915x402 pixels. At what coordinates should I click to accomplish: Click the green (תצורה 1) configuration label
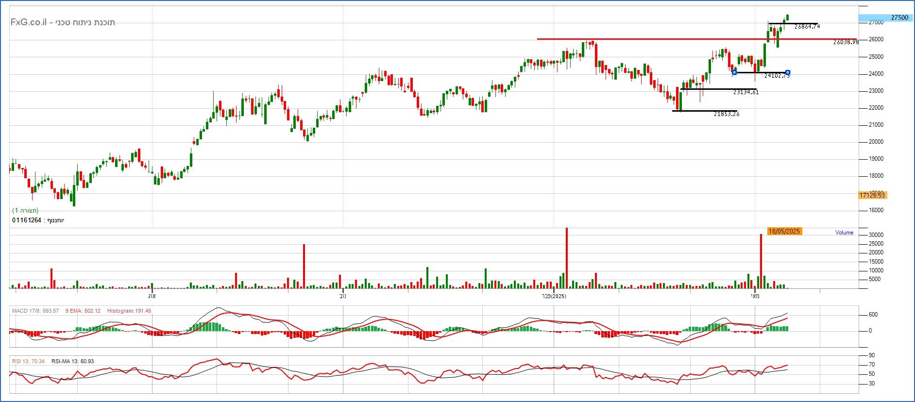25,211
